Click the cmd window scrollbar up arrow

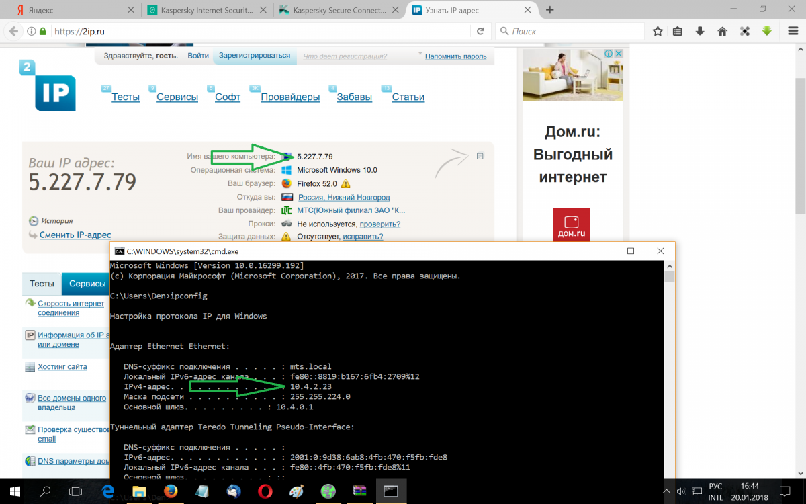click(x=670, y=265)
